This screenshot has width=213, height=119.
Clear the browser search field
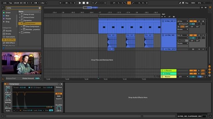[x=40, y=8]
